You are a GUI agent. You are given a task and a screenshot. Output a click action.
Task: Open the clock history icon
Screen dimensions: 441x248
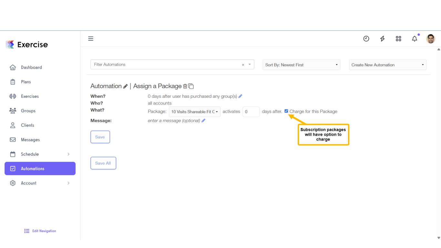click(366, 39)
